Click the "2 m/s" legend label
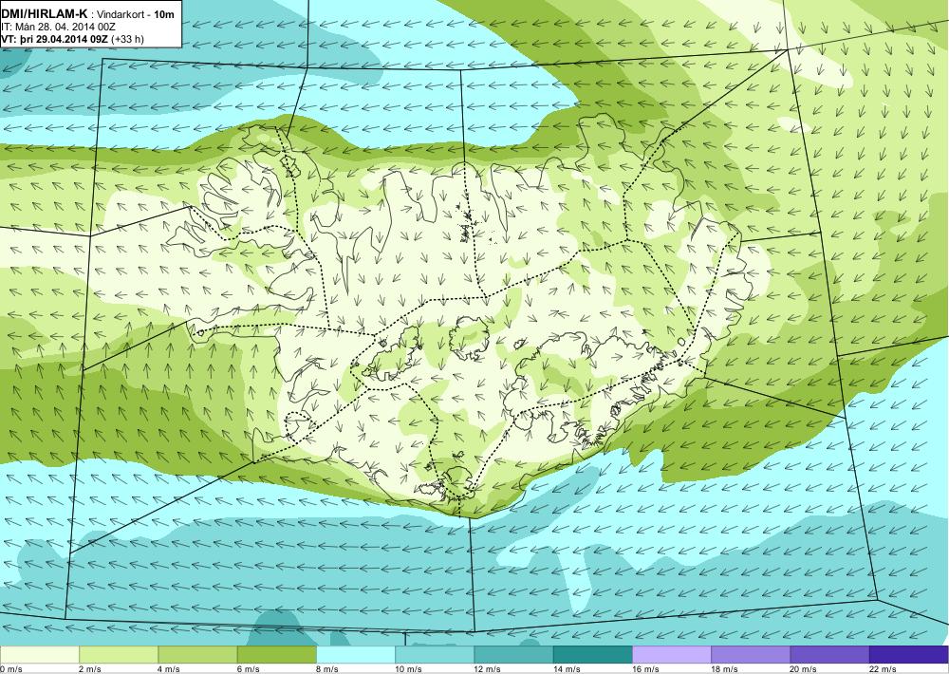Viewport: 949px width, 674px height. (x=90, y=669)
